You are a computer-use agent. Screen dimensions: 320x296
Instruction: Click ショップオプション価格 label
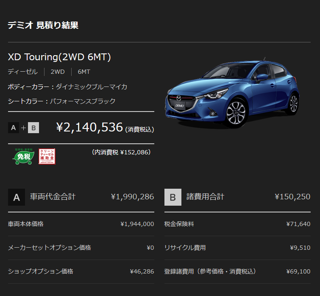pyautogui.click(x=40, y=271)
